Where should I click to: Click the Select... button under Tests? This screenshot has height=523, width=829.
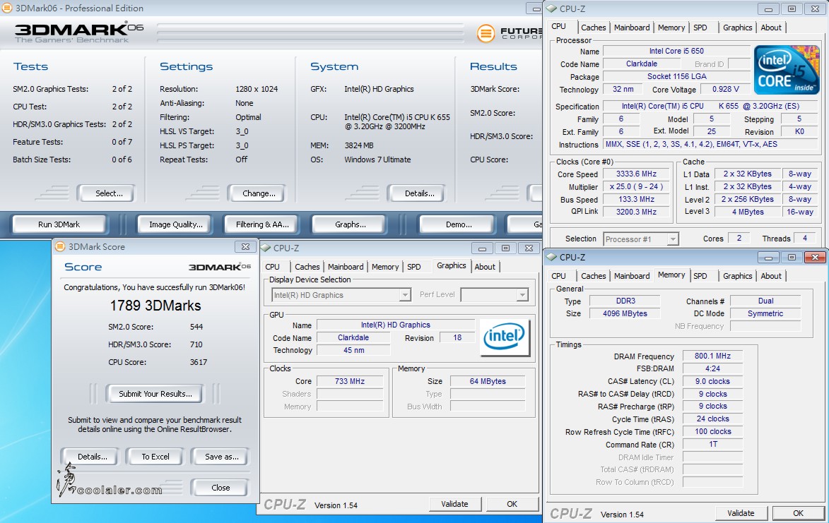(x=106, y=193)
